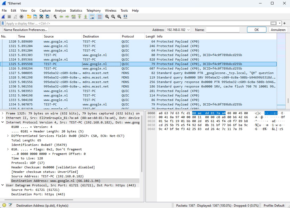Click the reload capture file icon
Screen dimensions: 290x208
pyautogui.click(x=47, y=17)
